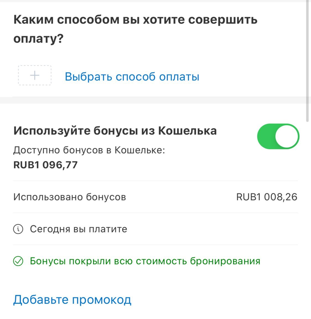Click the green track of the bonuses switch
The image size is (311, 319).
pos(266,136)
